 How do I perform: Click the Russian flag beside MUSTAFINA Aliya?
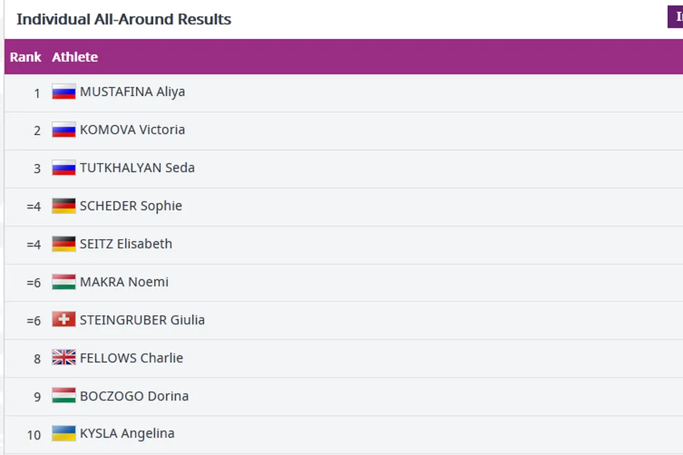coord(64,92)
